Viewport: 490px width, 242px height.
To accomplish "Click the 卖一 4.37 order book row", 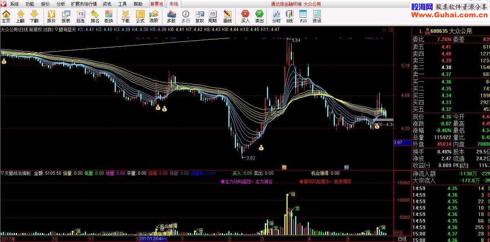I will (x=451, y=74).
